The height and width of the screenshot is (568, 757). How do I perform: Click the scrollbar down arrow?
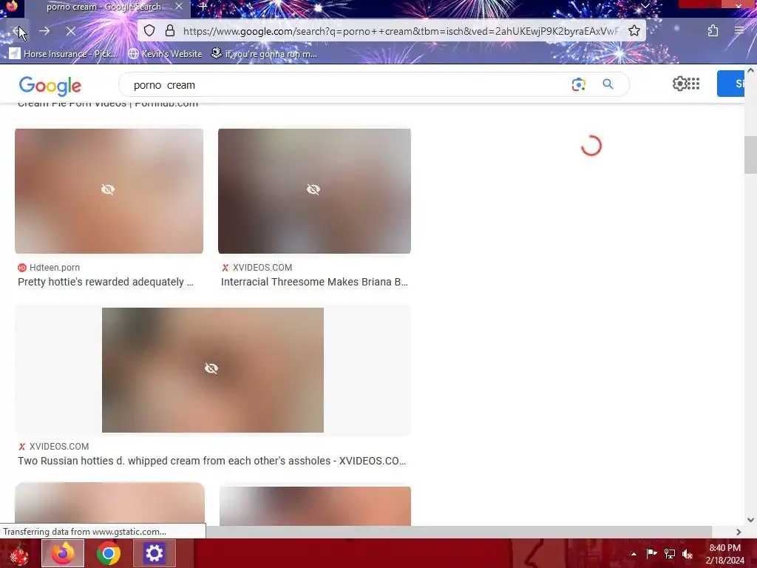[750, 520]
